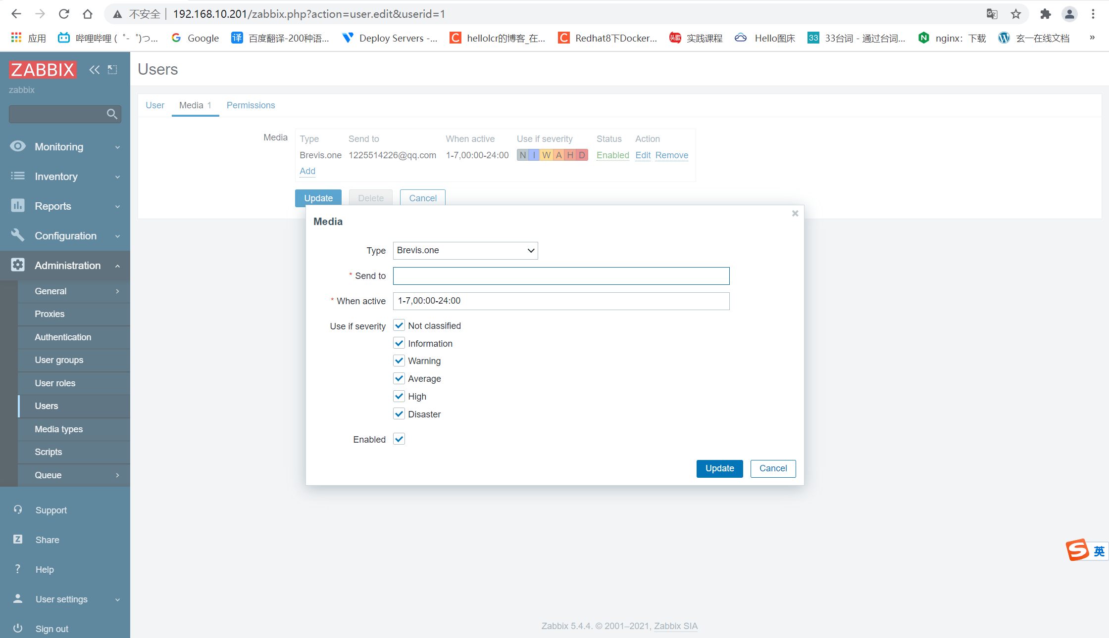Image resolution: width=1109 pixels, height=638 pixels.
Task: Uncheck Disaster severity
Action: pos(399,414)
